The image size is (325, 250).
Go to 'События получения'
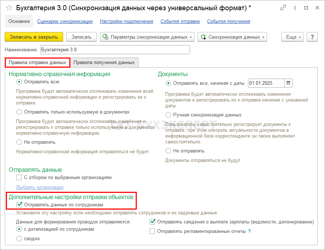click(229, 21)
